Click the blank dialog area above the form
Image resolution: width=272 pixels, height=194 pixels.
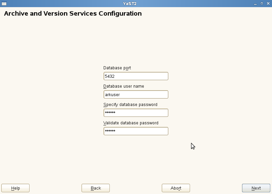(136, 41)
